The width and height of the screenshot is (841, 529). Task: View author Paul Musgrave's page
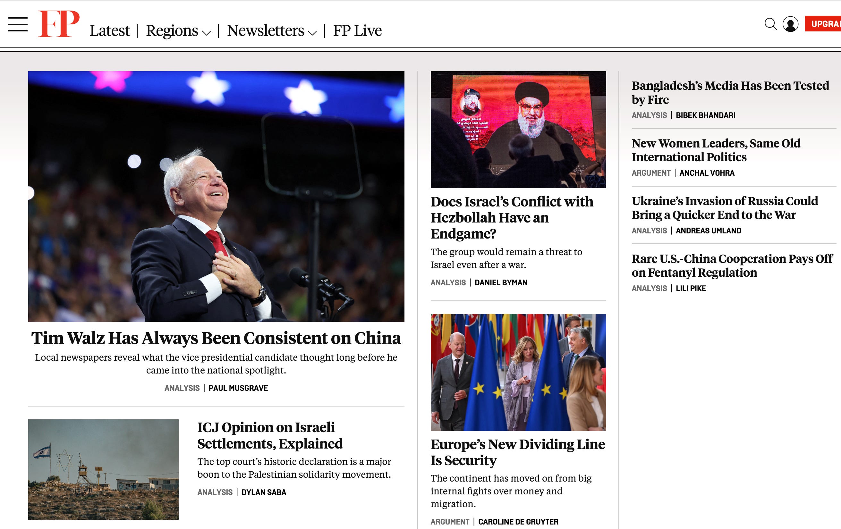(x=238, y=388)
